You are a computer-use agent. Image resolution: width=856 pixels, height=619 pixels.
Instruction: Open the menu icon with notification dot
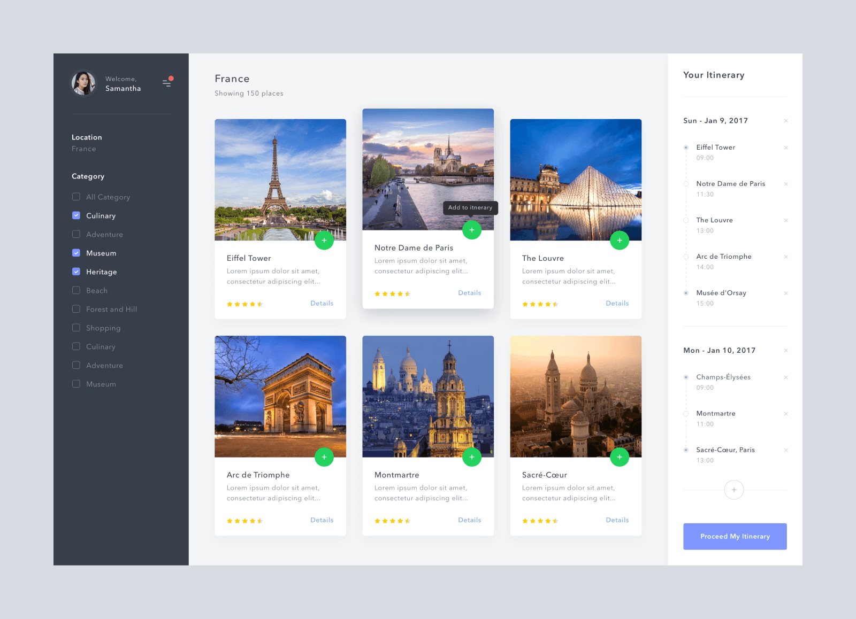tap(167, 82)
